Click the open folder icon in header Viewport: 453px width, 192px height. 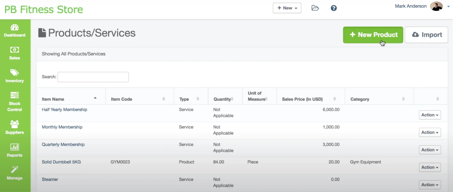[315, 8]
